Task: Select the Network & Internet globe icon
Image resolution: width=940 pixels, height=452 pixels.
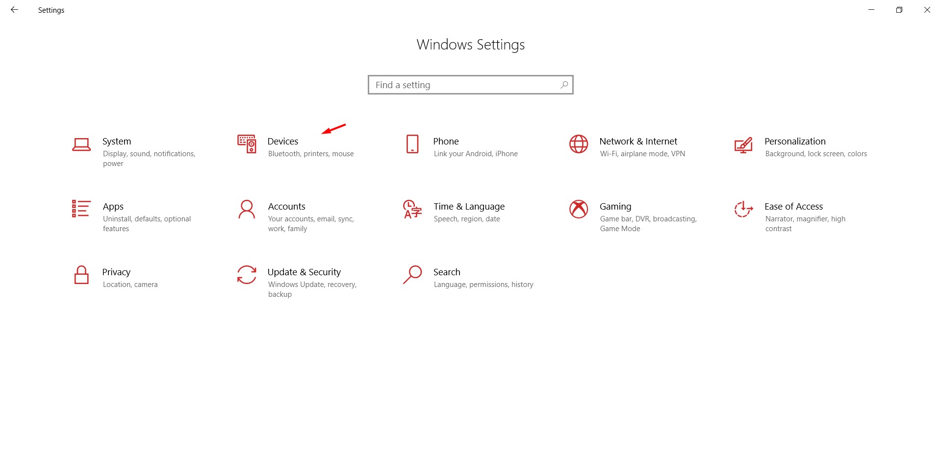Action: (578, 144)
